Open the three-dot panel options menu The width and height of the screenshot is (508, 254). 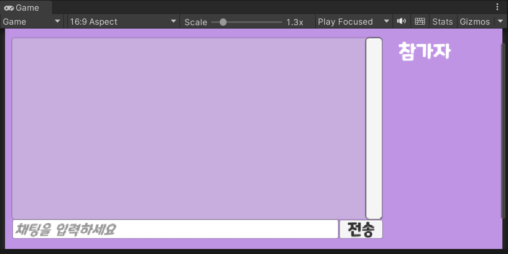pos(497,7)
